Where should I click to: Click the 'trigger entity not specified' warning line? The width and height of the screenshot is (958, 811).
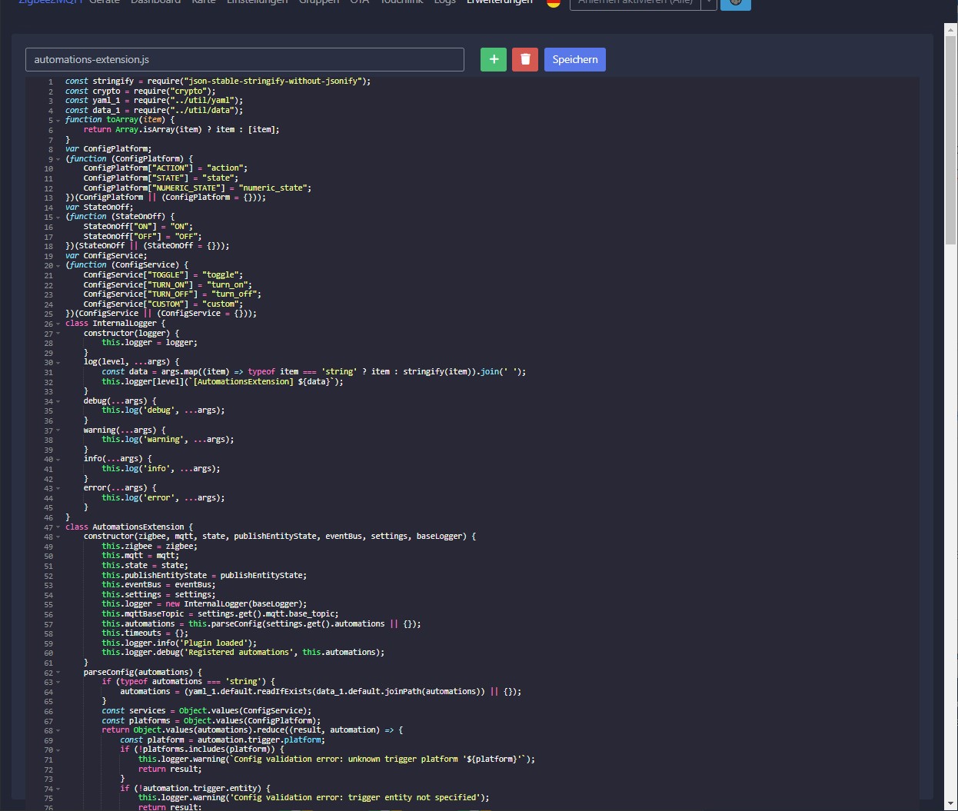coord(314,798)
